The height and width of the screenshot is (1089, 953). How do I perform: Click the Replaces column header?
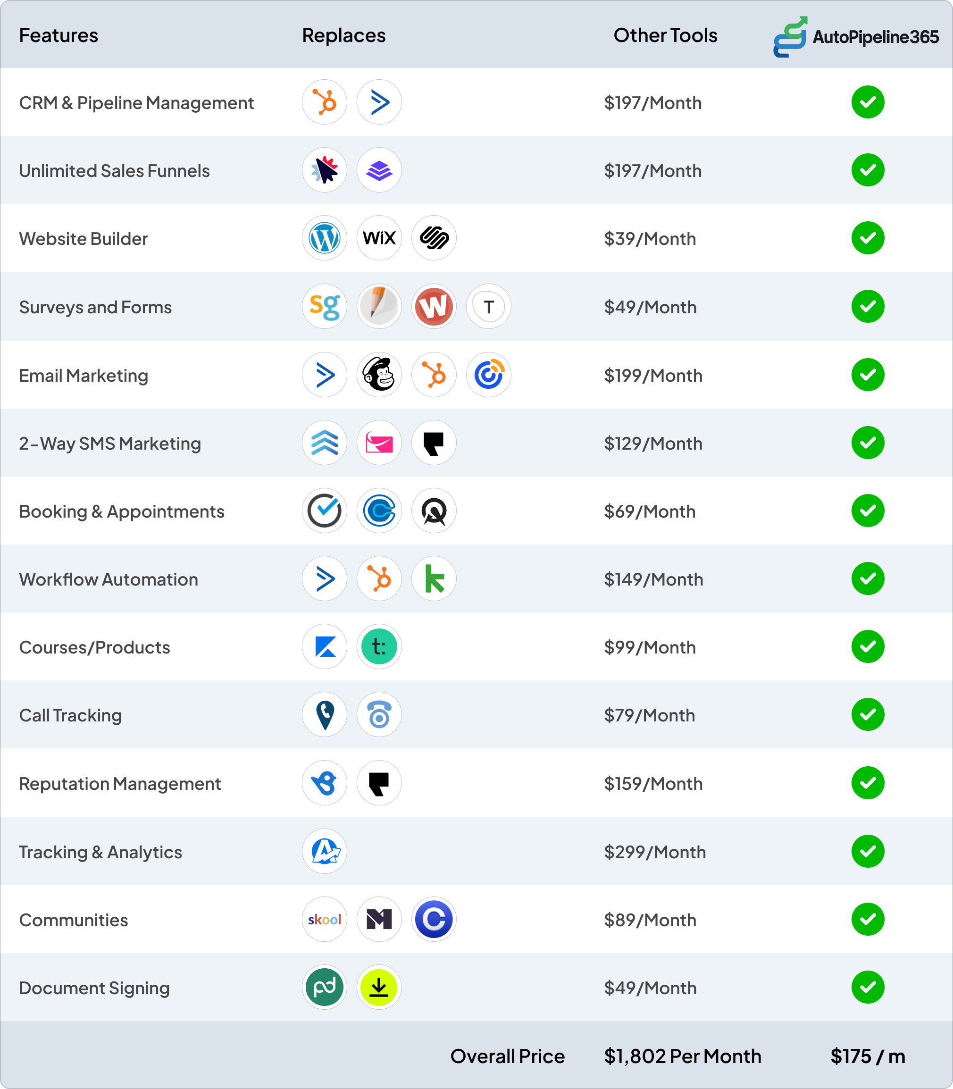pyautogui.click(x=343, y=36)
